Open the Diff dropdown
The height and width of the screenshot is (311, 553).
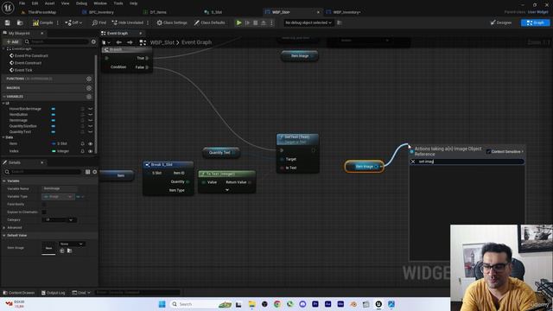pyautogui.click(x=73, y=22)
